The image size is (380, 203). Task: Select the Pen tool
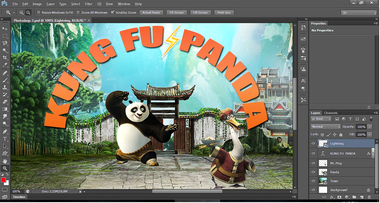pyautogui.click(x=5, y=132)
